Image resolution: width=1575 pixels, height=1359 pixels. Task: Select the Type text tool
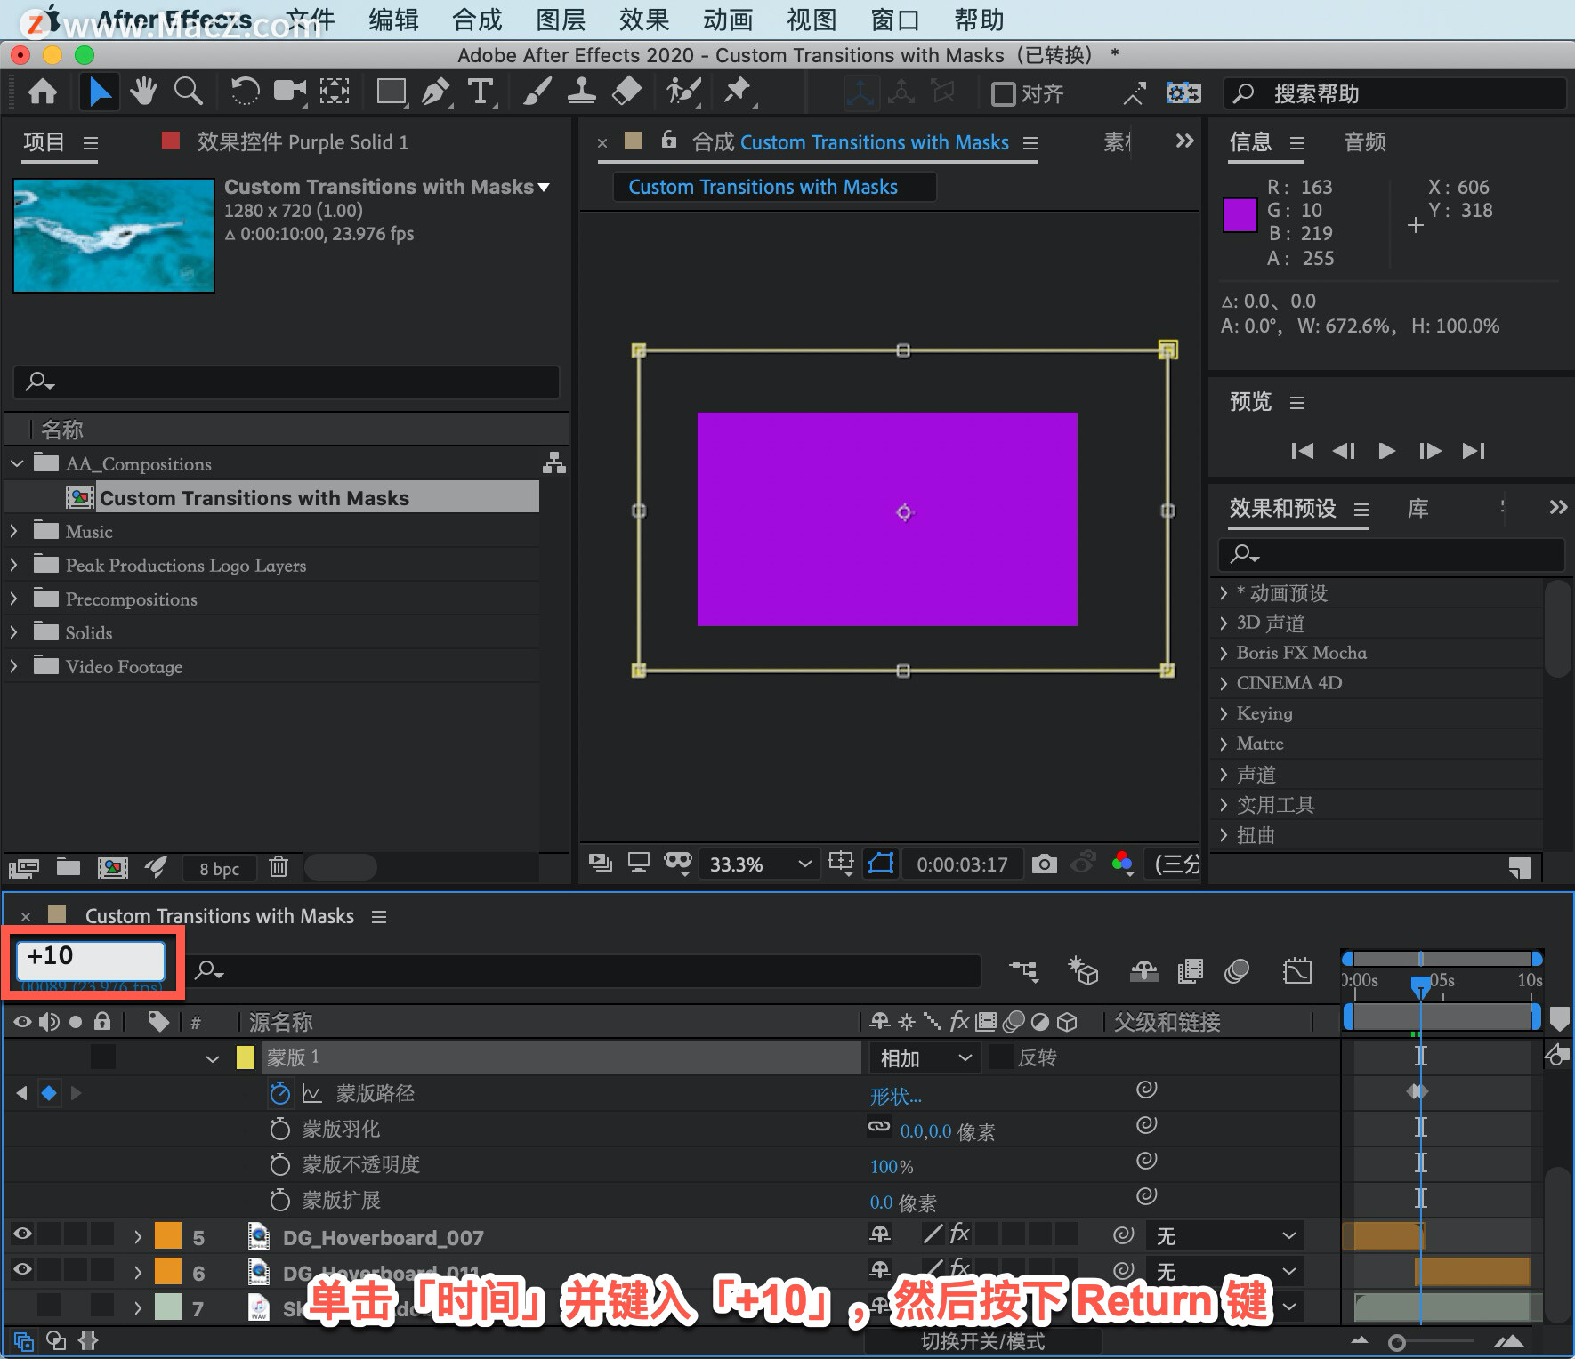[481, 92]
